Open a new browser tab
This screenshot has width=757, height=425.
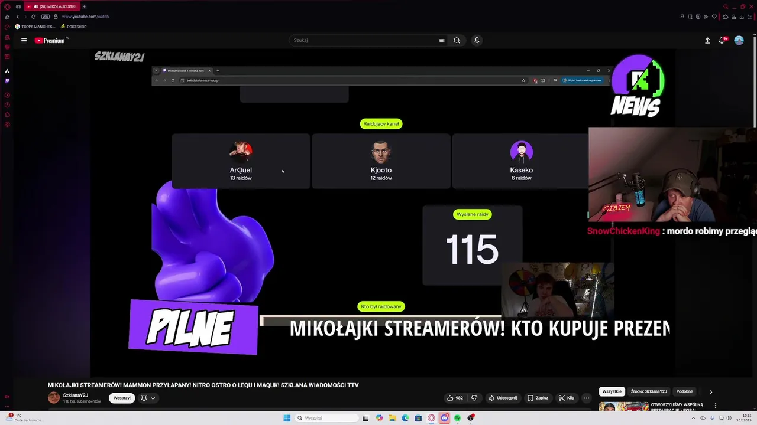tap(84, 6)
